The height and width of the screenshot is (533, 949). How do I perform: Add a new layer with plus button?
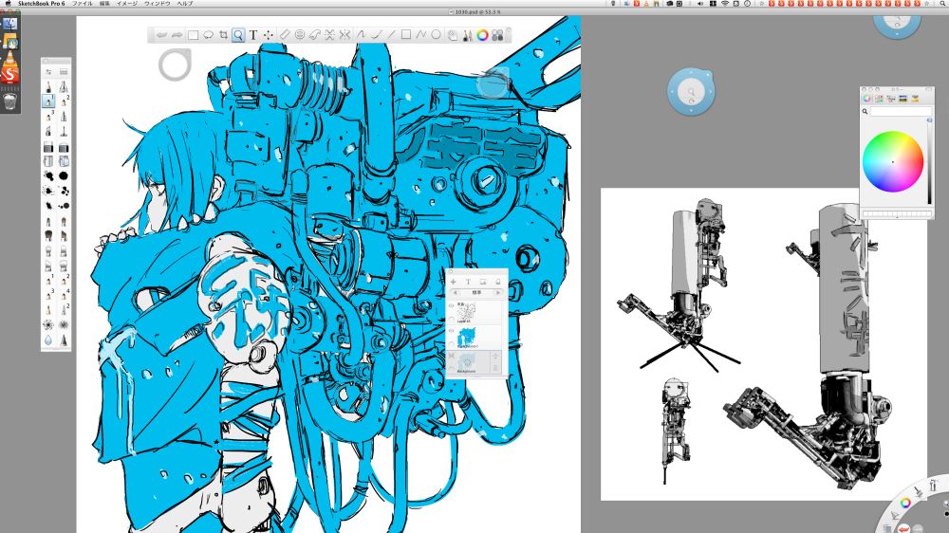click(453, 282)
